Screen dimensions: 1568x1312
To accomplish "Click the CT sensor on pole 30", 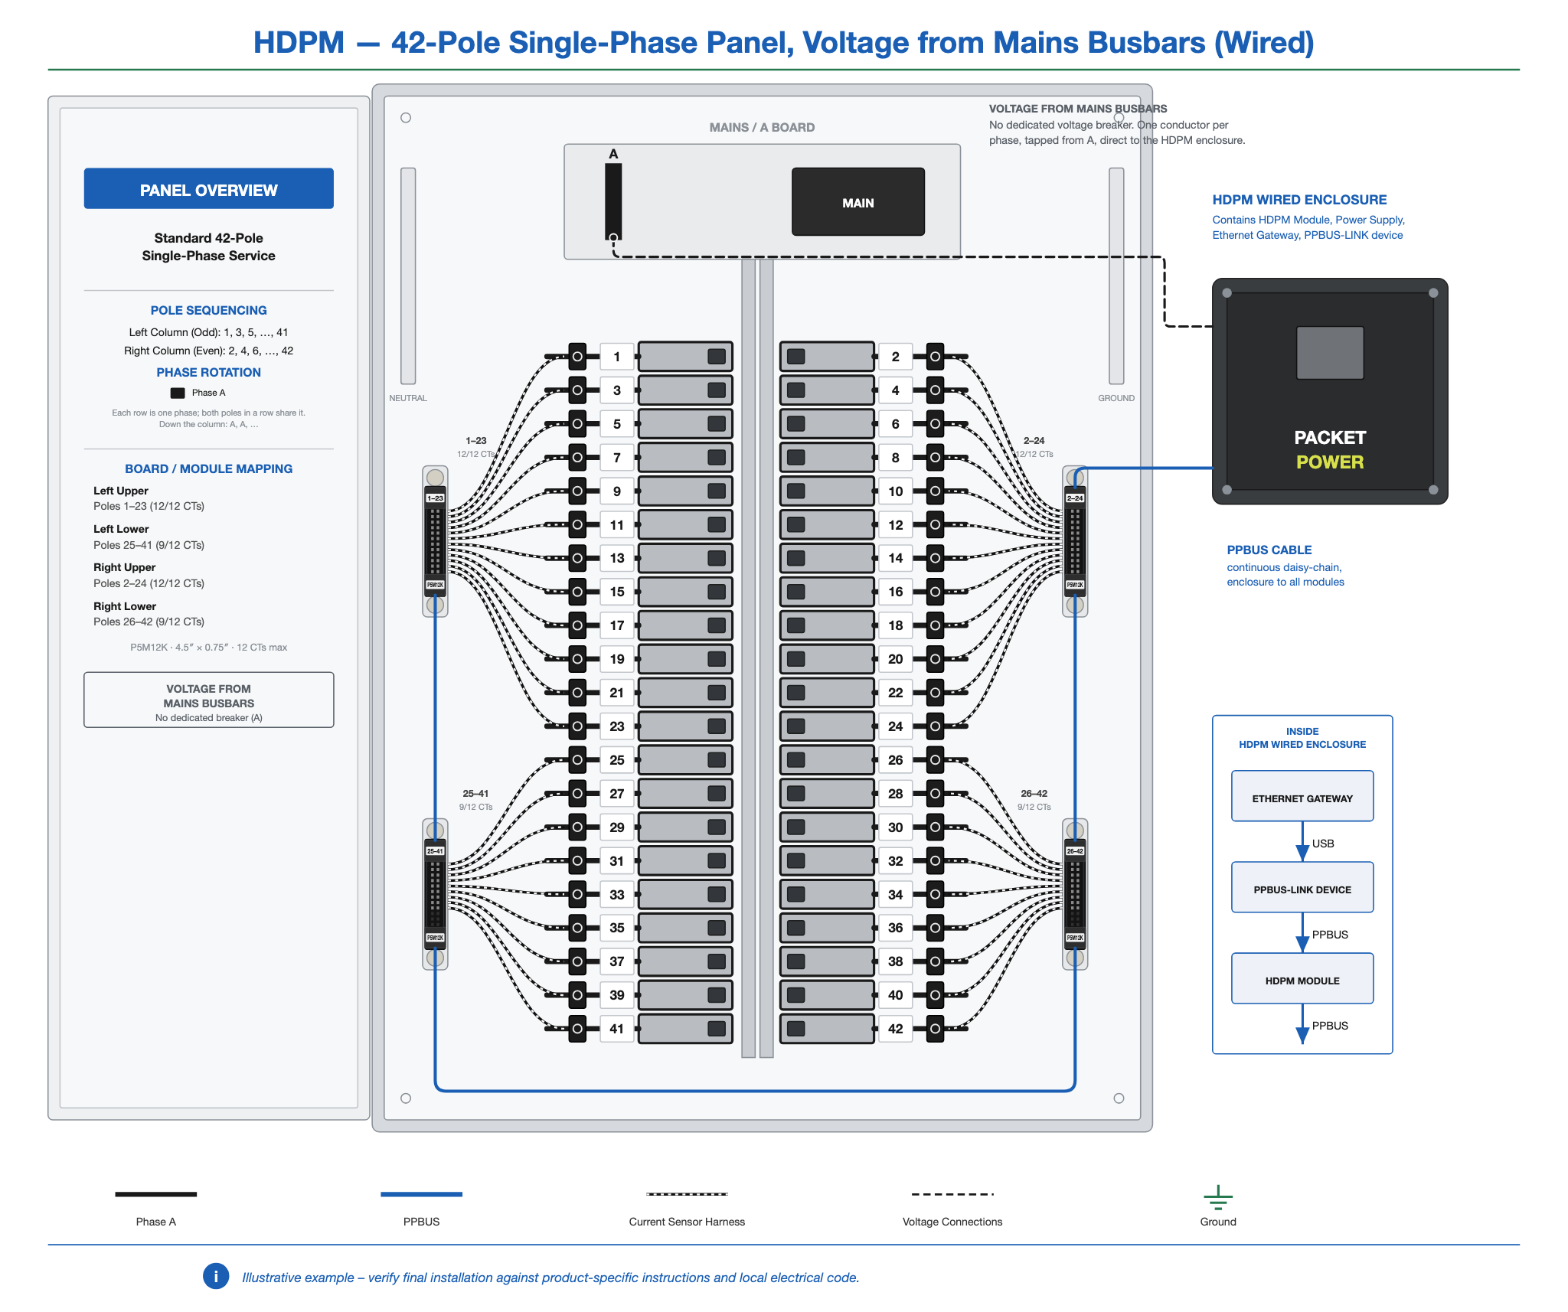I will (935, 827).
